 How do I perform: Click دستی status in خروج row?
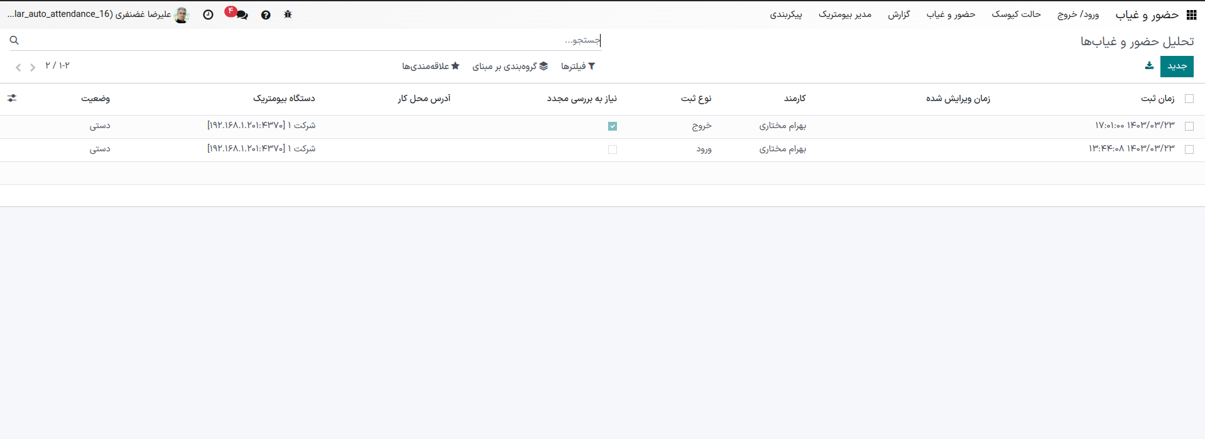tap(100, 126)
